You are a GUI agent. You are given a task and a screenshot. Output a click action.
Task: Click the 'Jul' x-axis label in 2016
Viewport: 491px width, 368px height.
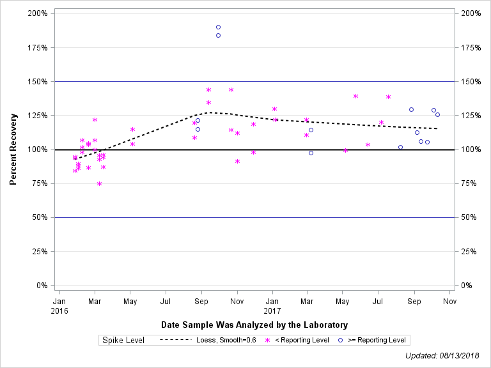166,302
